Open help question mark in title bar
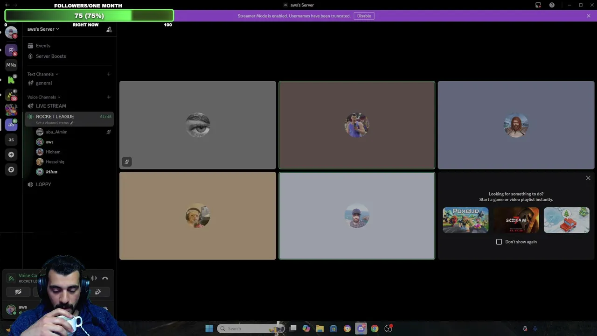The height and width of the screenshot is (336, 597). pyautogui.click(x=552, y=5)
